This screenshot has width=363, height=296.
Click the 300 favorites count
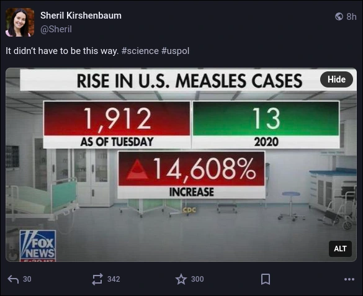click(197, 279)
